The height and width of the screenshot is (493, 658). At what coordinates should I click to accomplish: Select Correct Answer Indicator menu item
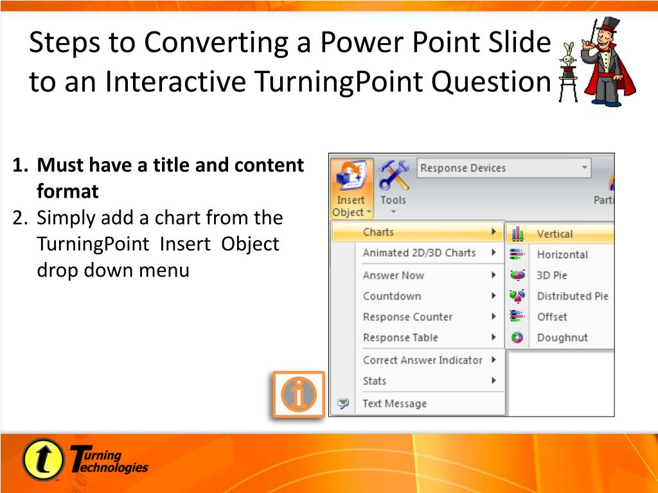tap(418, 360)
